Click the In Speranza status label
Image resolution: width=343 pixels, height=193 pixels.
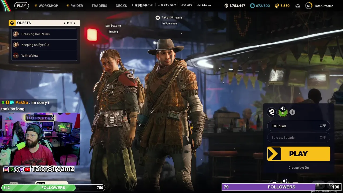click(x=169, y=23)
